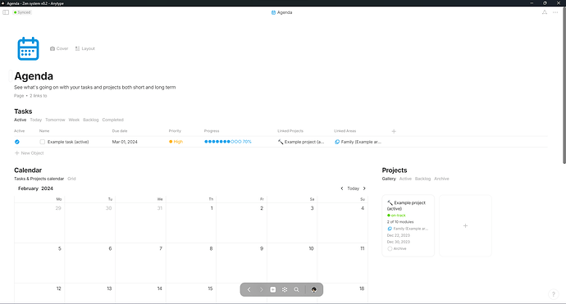Open linked Example project in task row

click(301, 142)
